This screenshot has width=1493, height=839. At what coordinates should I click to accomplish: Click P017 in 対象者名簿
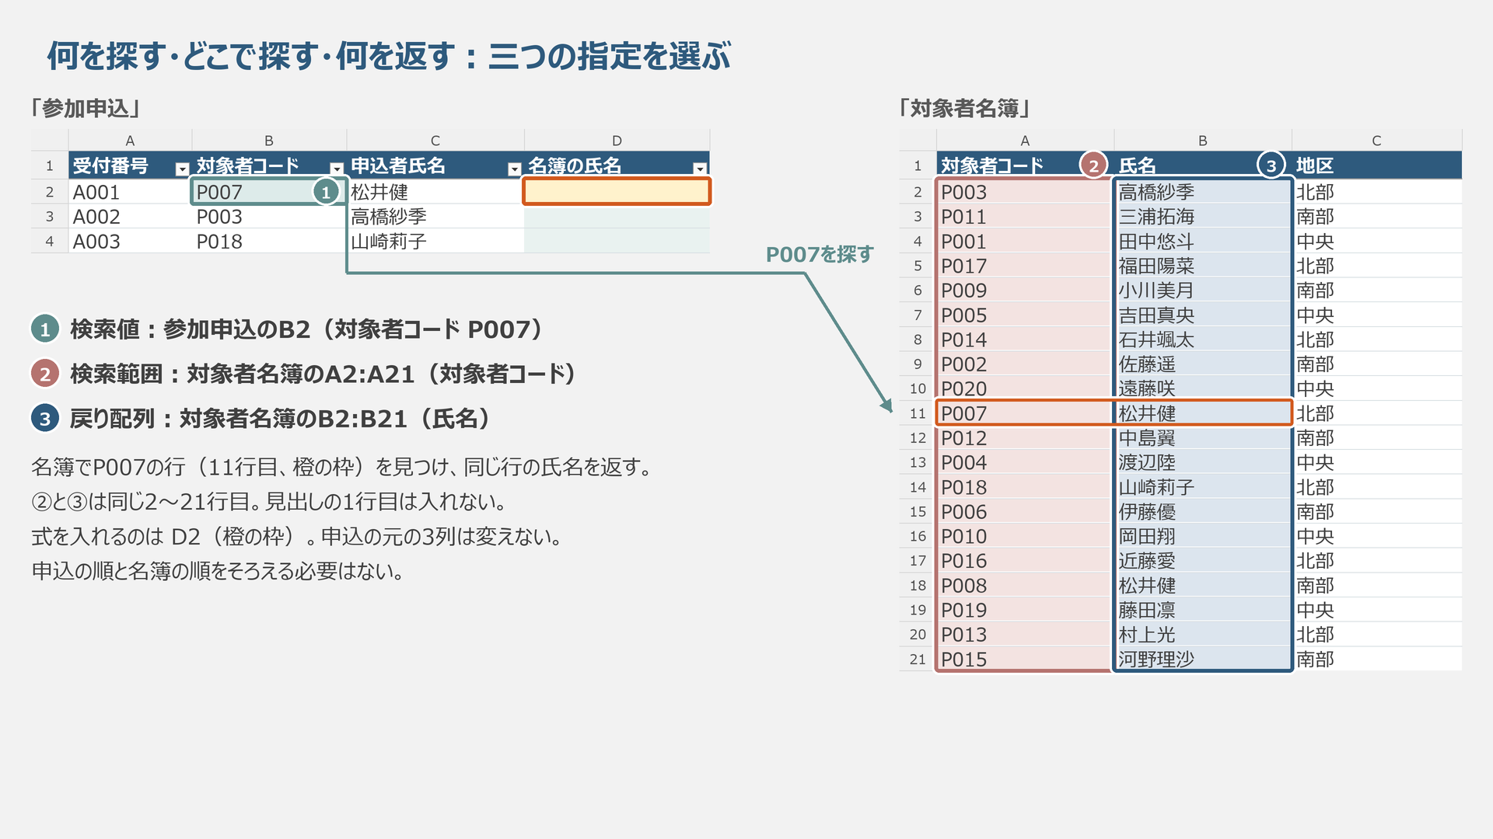point(1025,266)
